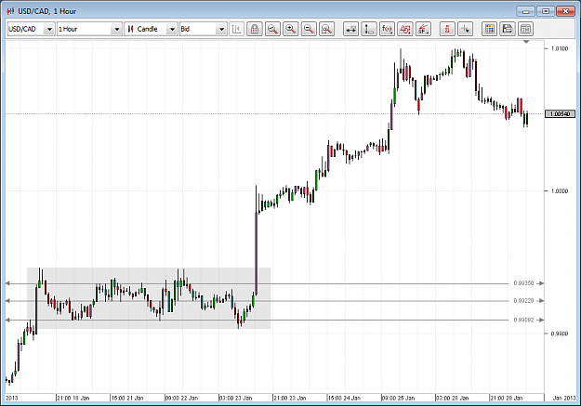Click the 21:00 18 Jan time label
581x406 pixels.
click(x=73, y=398)
